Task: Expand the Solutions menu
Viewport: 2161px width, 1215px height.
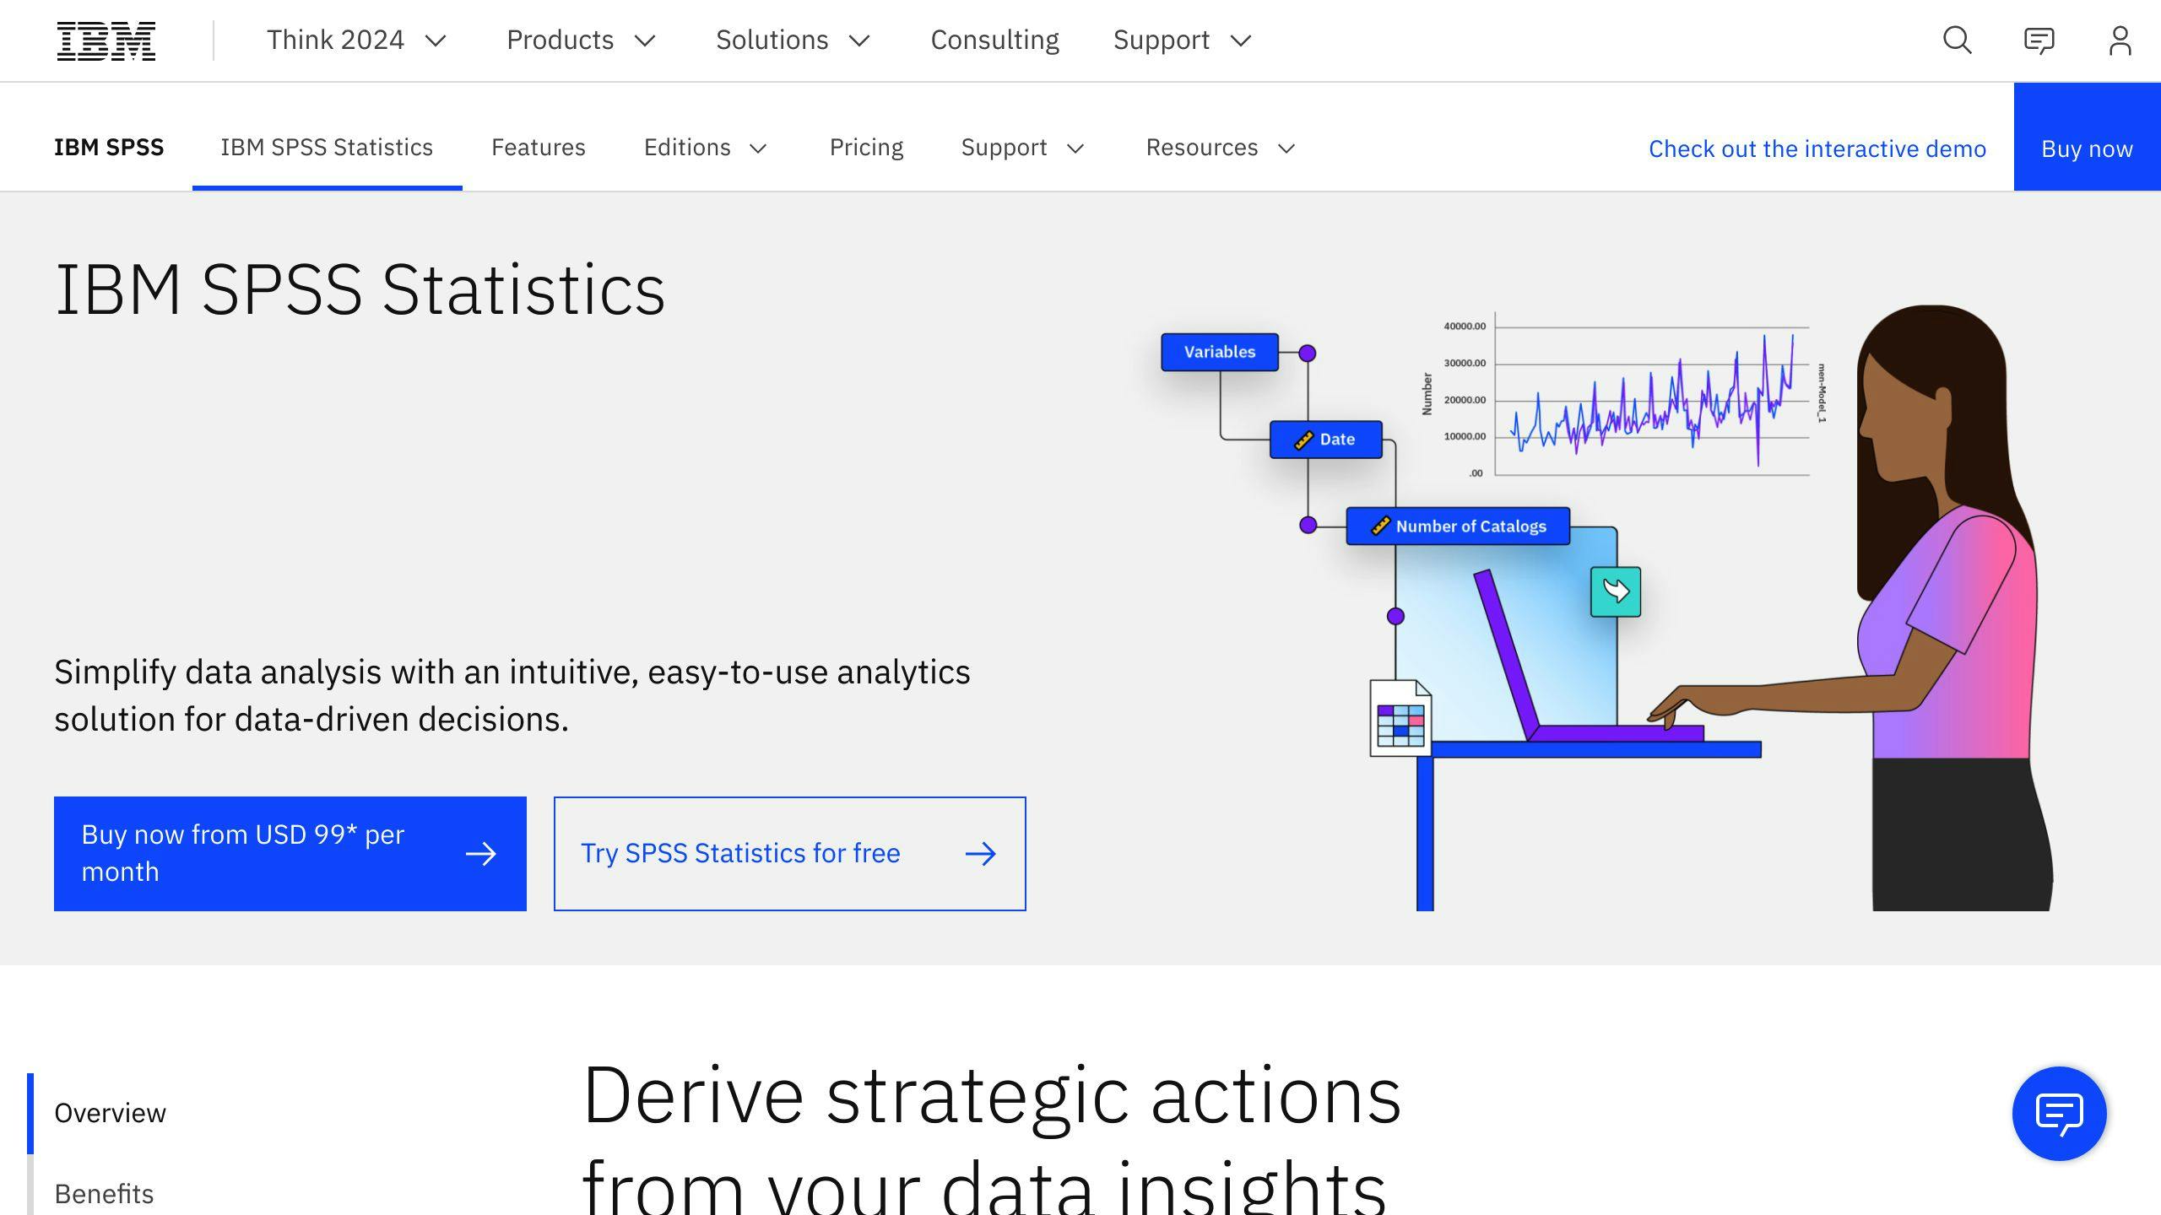Action: click(793, 40)
